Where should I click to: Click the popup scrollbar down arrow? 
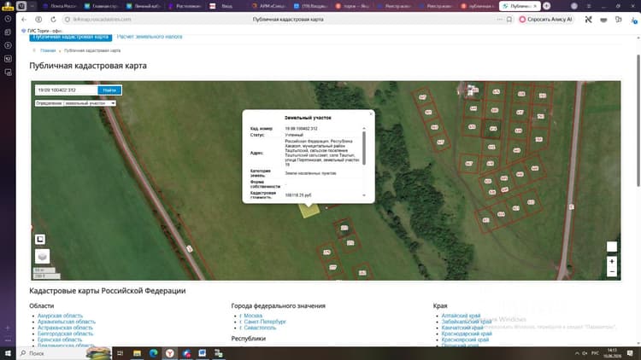364,195
